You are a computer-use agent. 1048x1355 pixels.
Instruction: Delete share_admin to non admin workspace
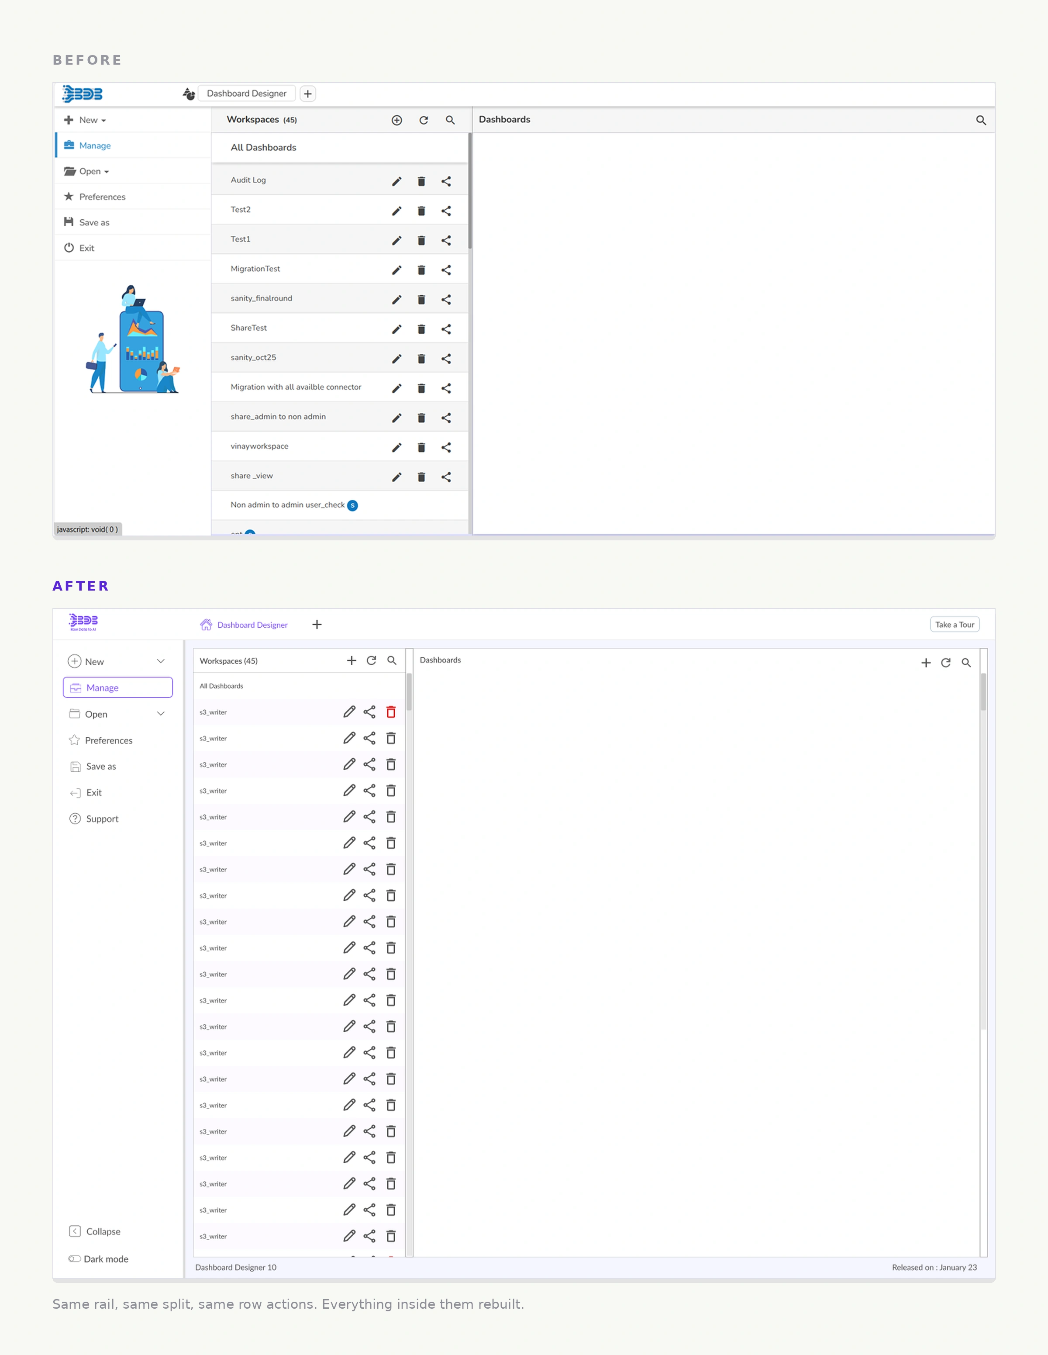pos(421,418)
